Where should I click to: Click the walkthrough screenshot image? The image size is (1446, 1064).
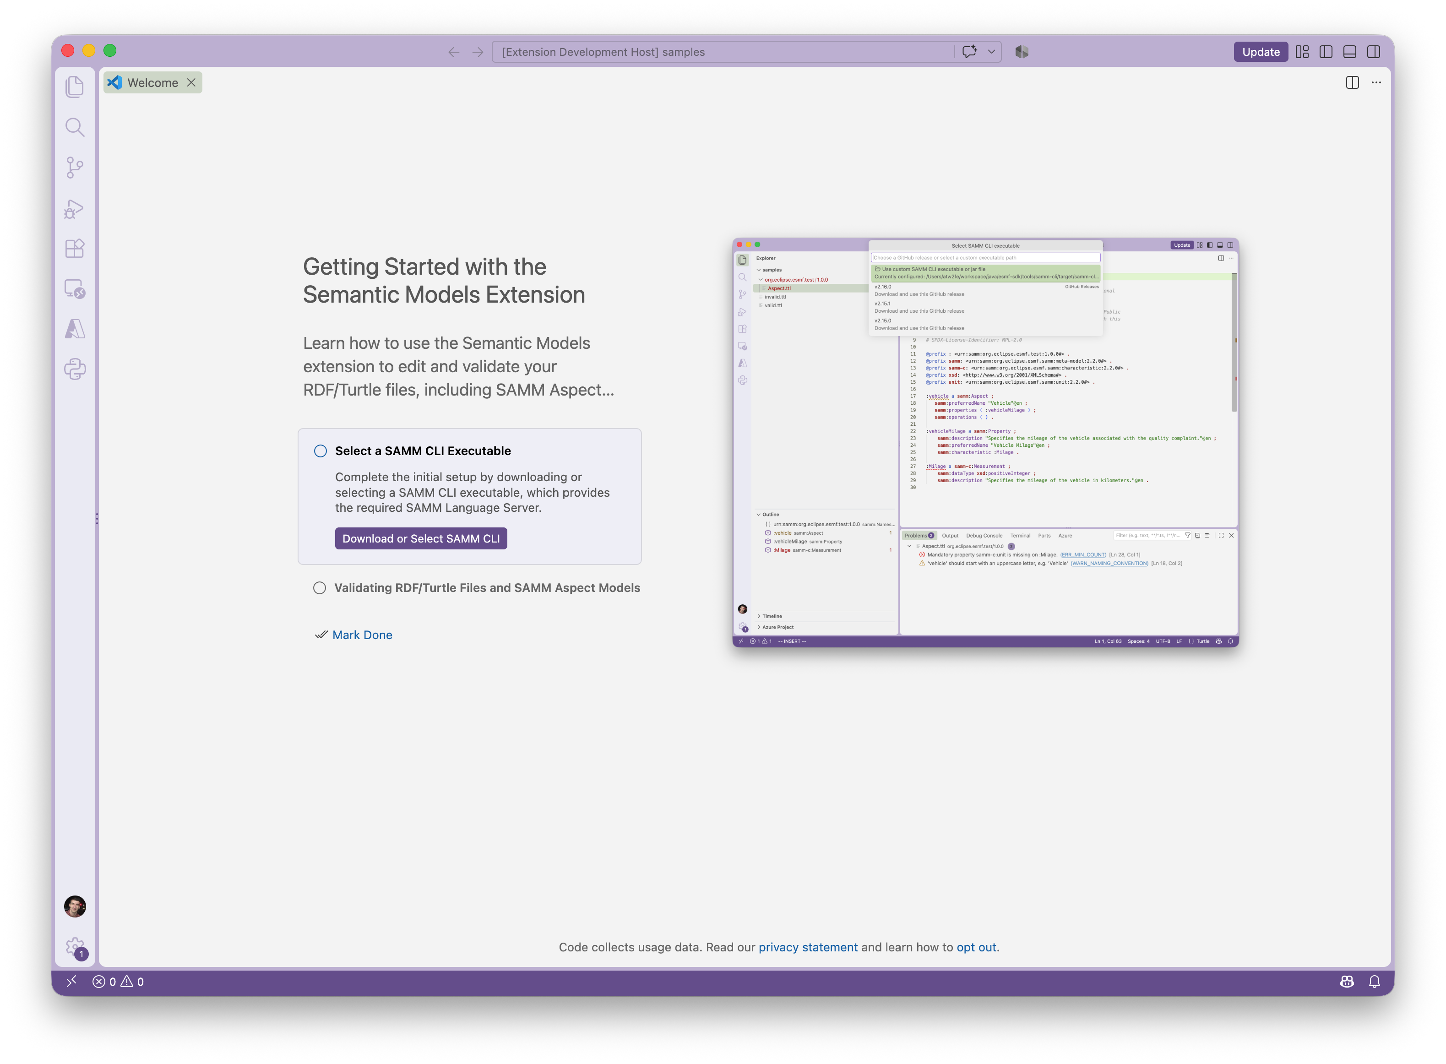985,442
